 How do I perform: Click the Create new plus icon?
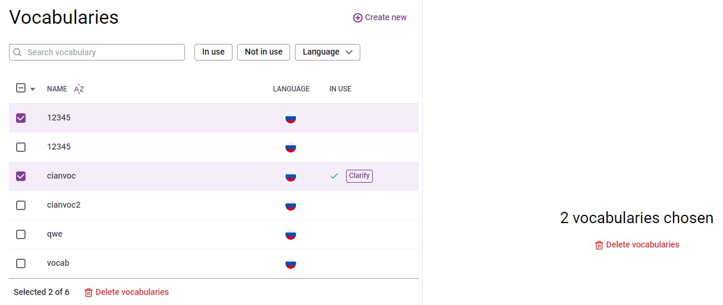pos(358,18)
